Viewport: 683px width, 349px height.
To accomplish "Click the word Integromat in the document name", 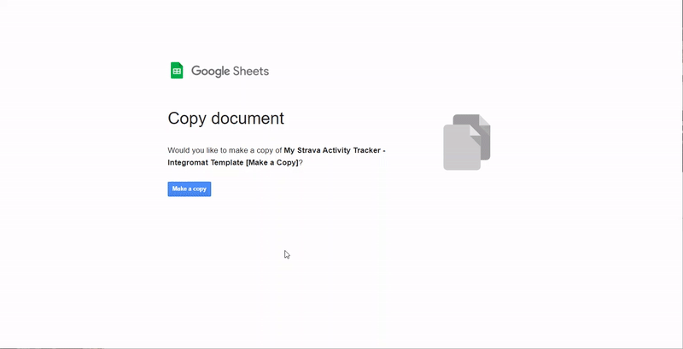I will (x=187, y=162).
